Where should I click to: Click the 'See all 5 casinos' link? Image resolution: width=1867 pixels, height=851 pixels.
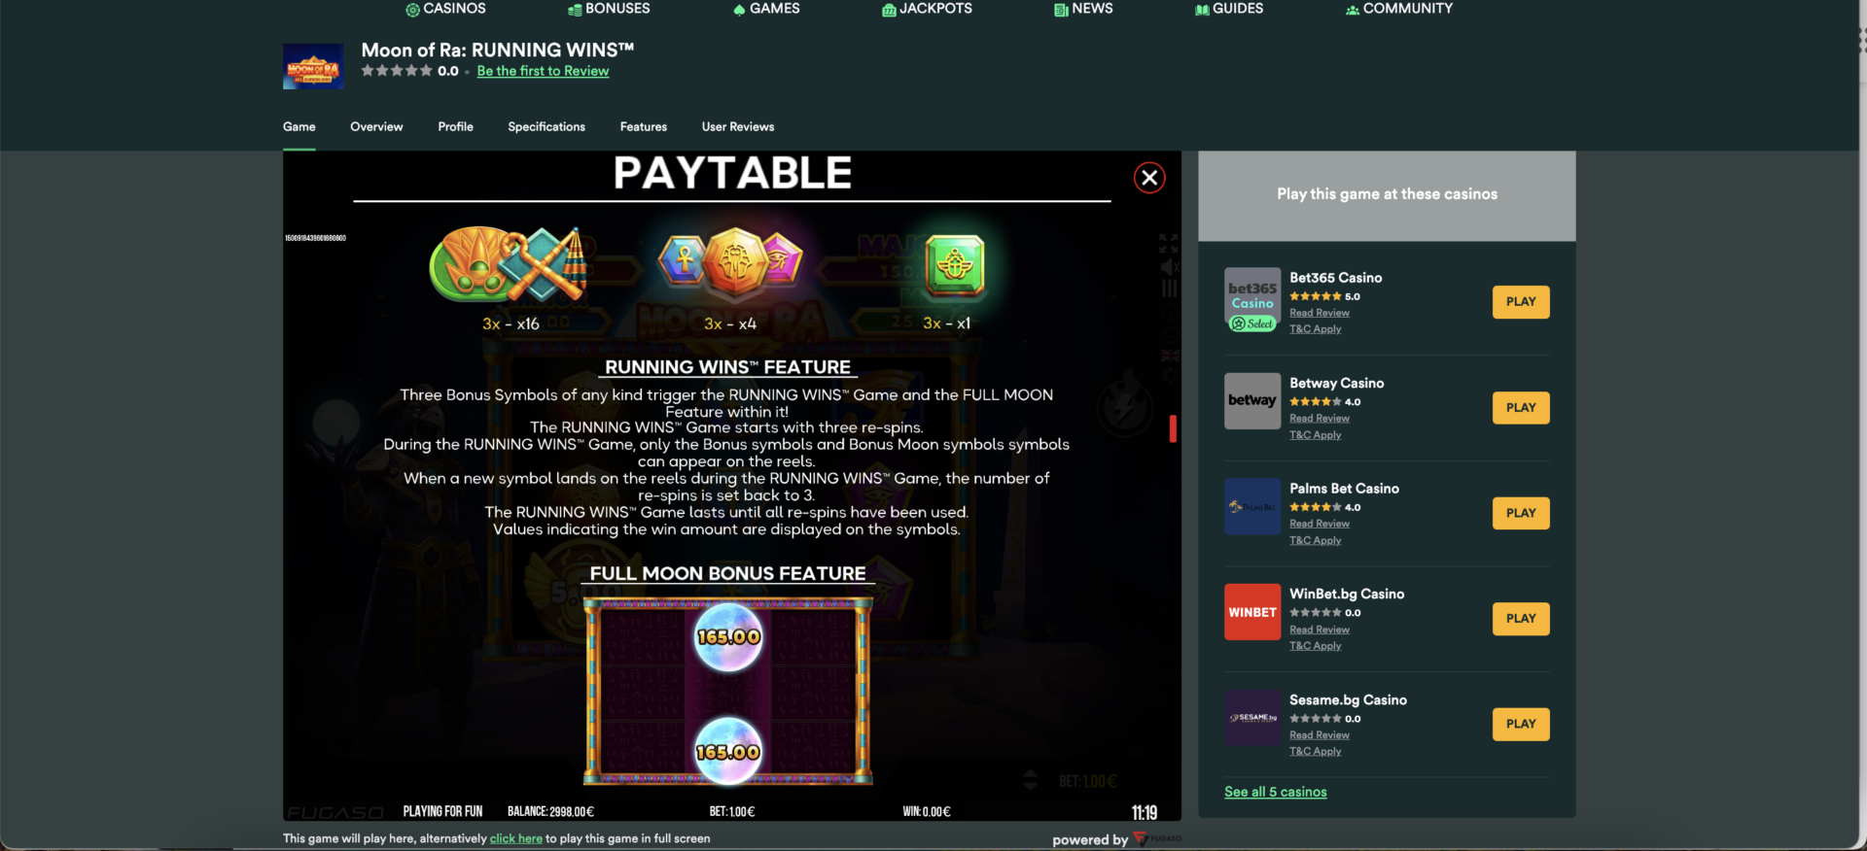click(1276, 792)
